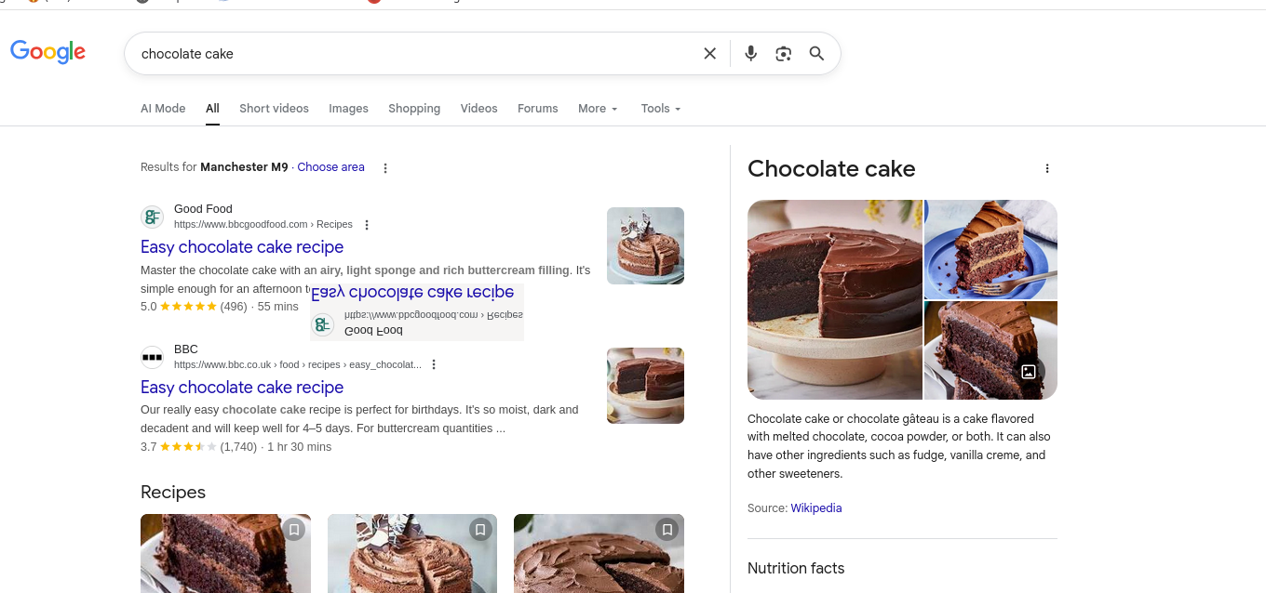Click the magnifying glass search button

(816, 54)
